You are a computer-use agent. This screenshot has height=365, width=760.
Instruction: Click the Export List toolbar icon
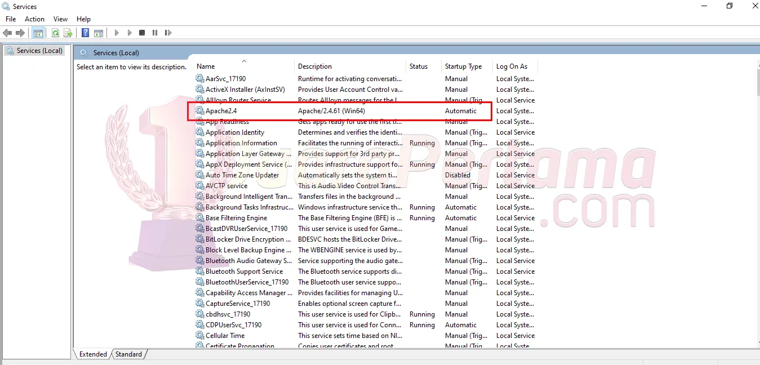[68, 33]
